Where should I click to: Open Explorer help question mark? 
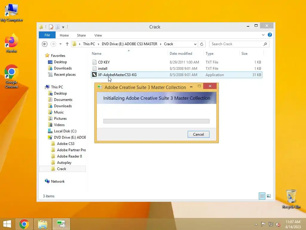[x=270, y=35]
